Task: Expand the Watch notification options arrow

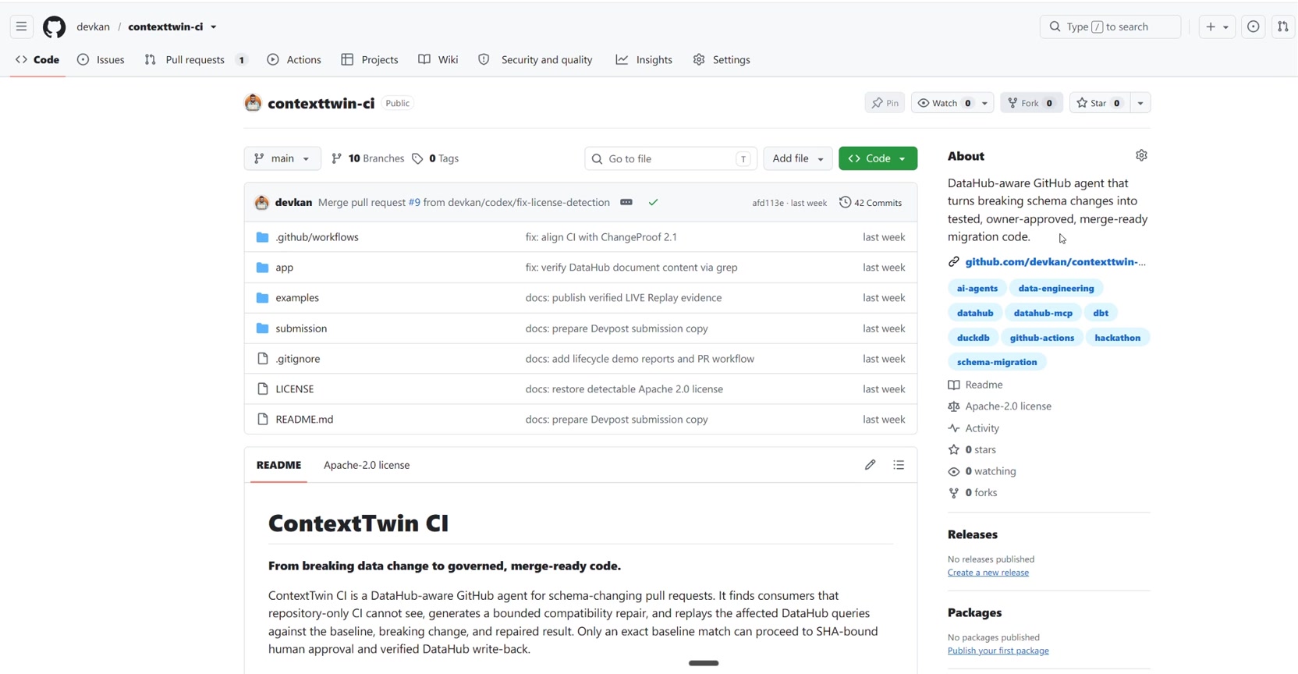Action: [985, 103]
